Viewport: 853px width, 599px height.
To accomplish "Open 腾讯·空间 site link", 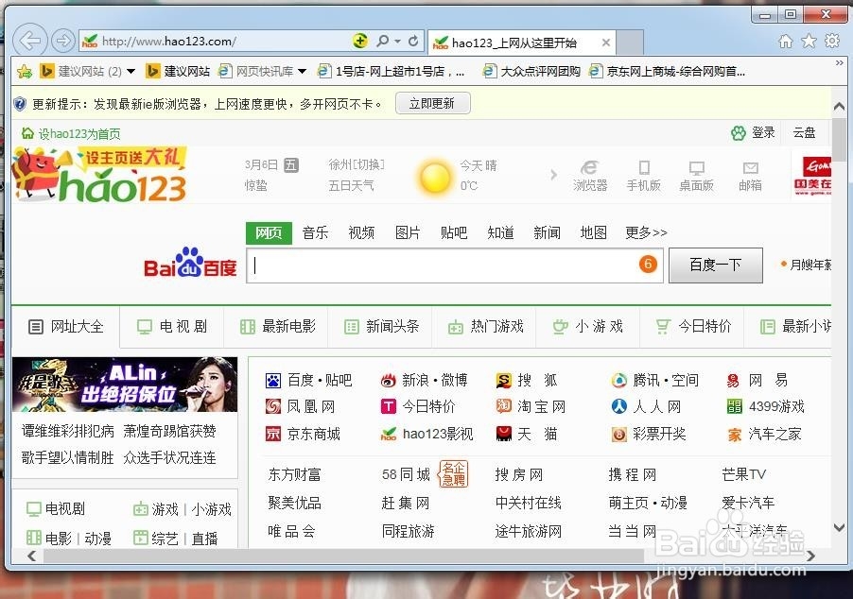I will 655,380.
